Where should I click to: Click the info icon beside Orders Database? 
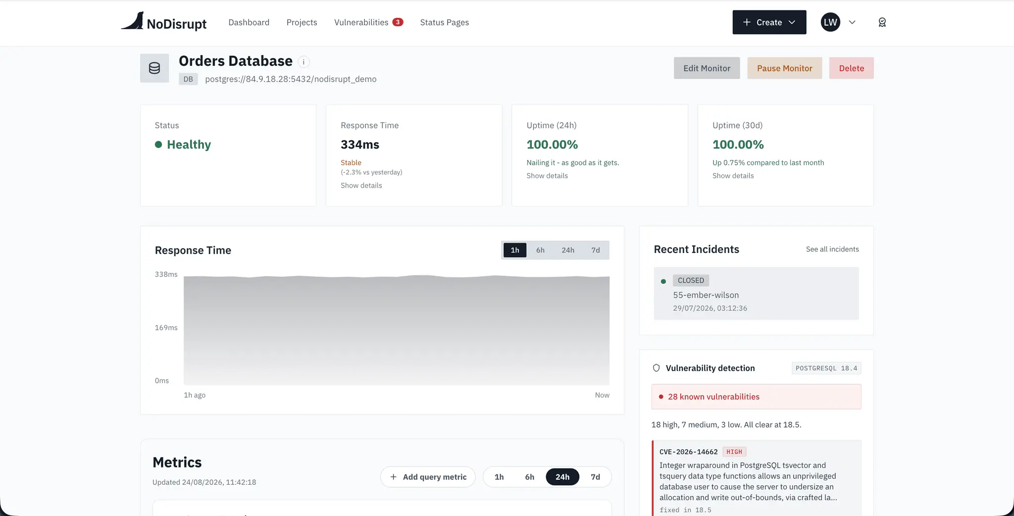[304, 62]
